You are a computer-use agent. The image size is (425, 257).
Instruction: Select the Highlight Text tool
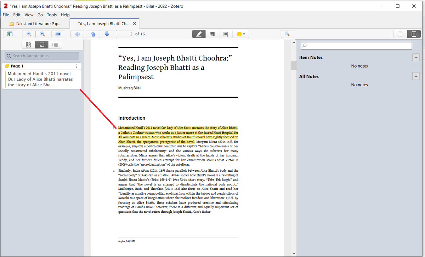tap(199, 34)
